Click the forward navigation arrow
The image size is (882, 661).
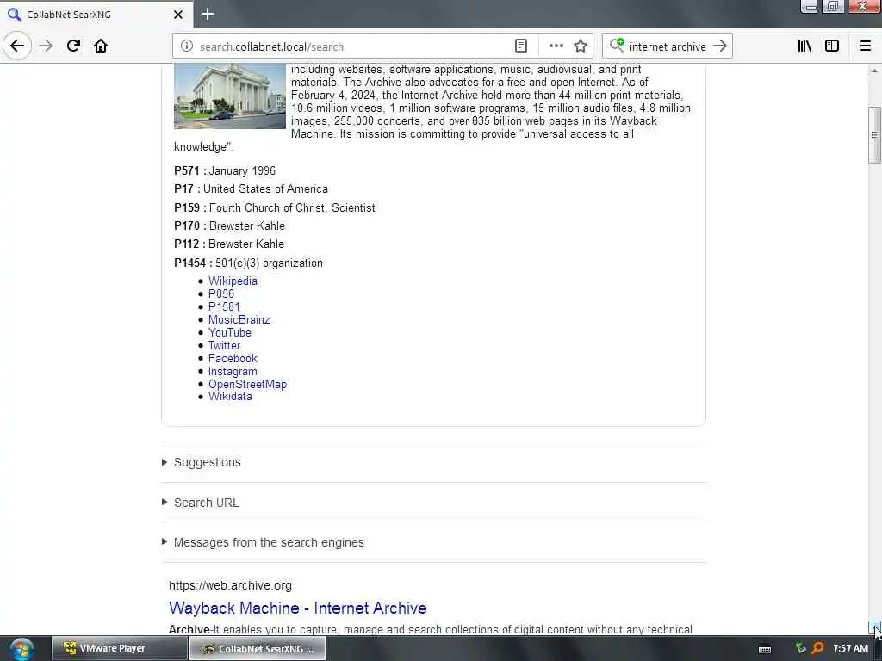click(x=46, y=46)
